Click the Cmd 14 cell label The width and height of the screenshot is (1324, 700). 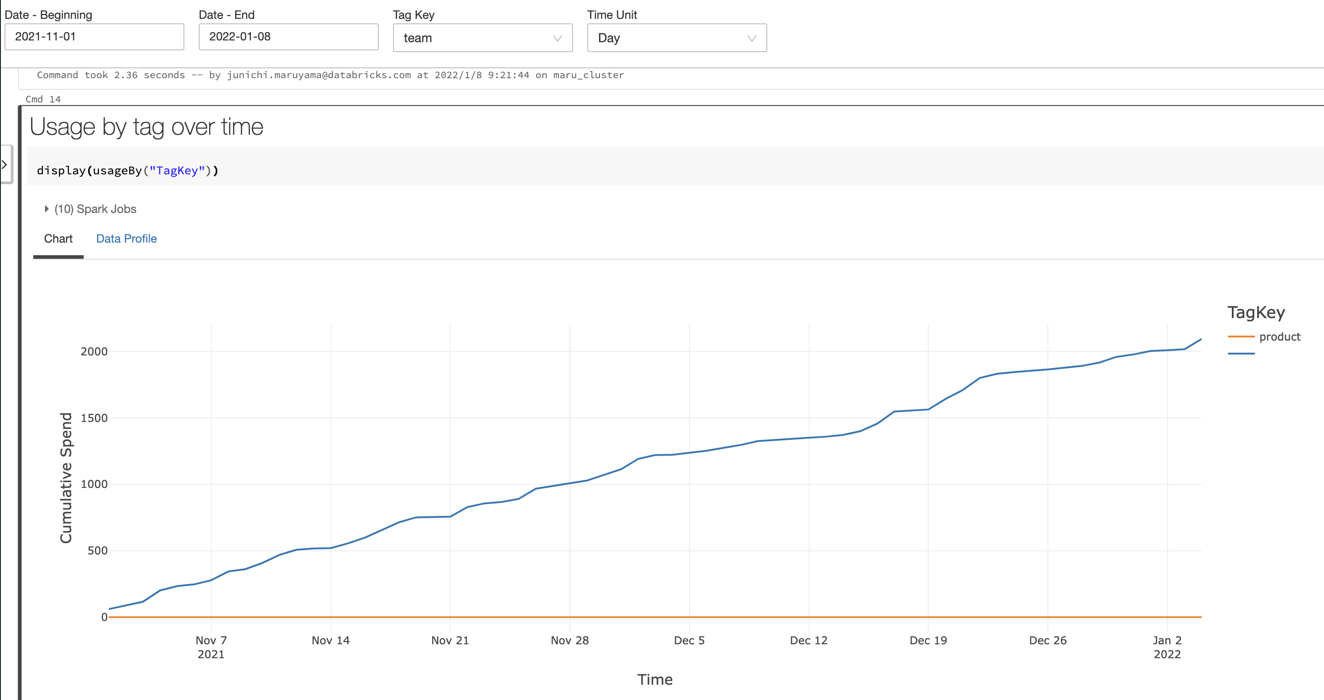[43, 99]
